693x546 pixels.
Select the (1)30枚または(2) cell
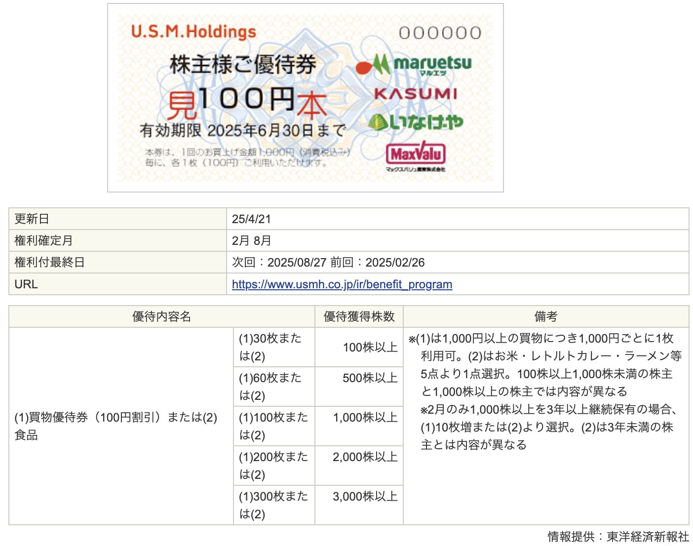[x=274, y=347]
